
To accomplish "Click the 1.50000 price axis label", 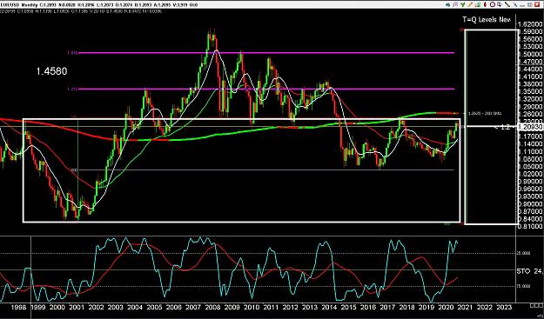I will 530,55.
